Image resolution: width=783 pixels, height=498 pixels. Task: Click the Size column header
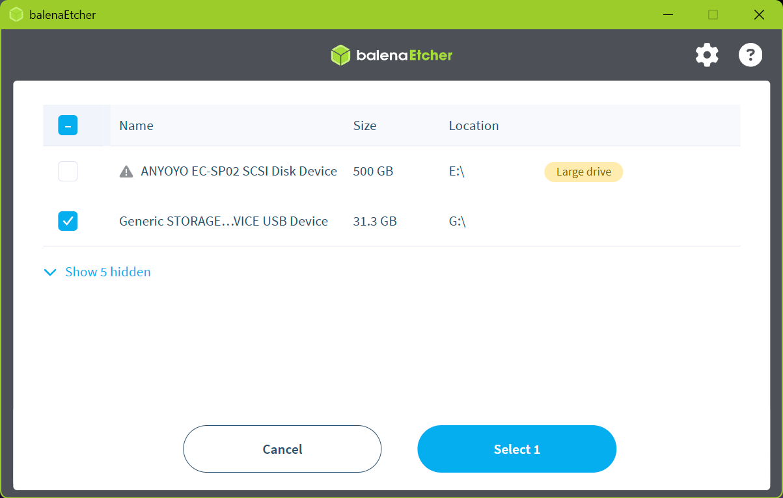(364, 125)
